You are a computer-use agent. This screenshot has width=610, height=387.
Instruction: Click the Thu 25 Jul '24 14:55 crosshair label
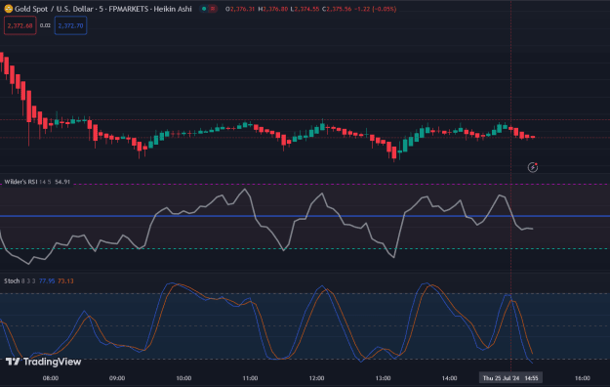[x=510, y=378]
